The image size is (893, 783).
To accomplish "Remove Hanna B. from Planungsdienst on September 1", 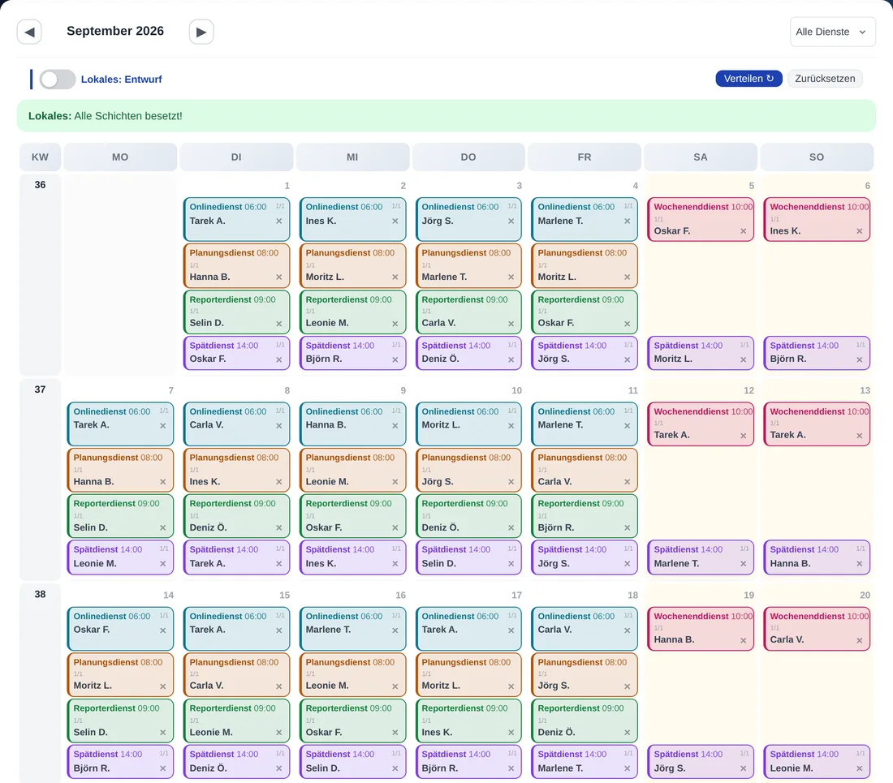I will (279, 277).
